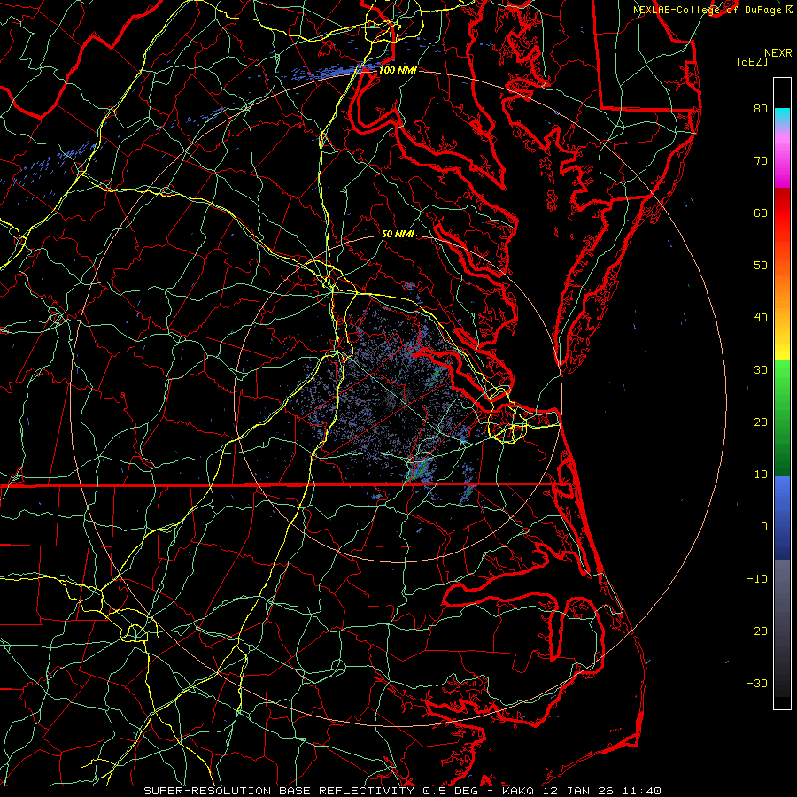Click the yellow-orange band on the color bar

point(782,325)
